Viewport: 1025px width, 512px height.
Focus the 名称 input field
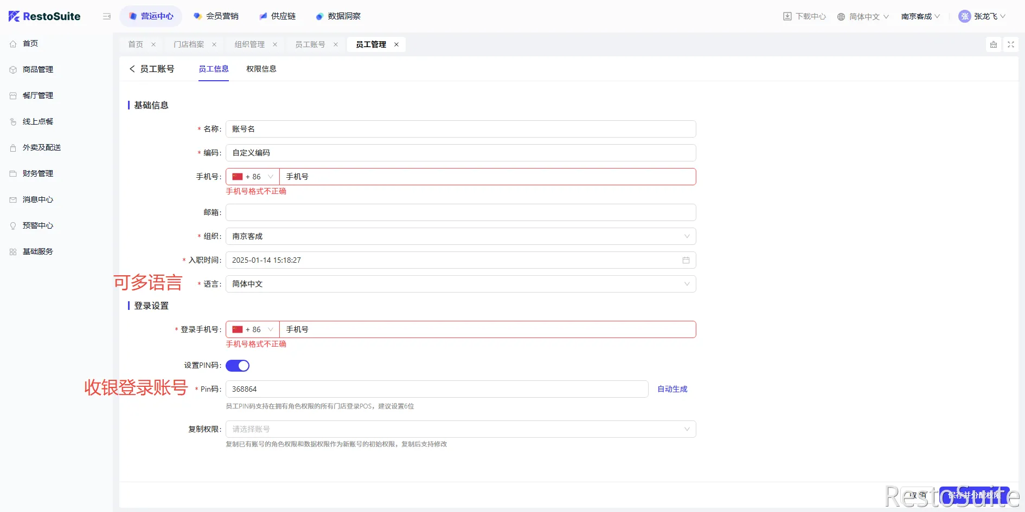461,129
